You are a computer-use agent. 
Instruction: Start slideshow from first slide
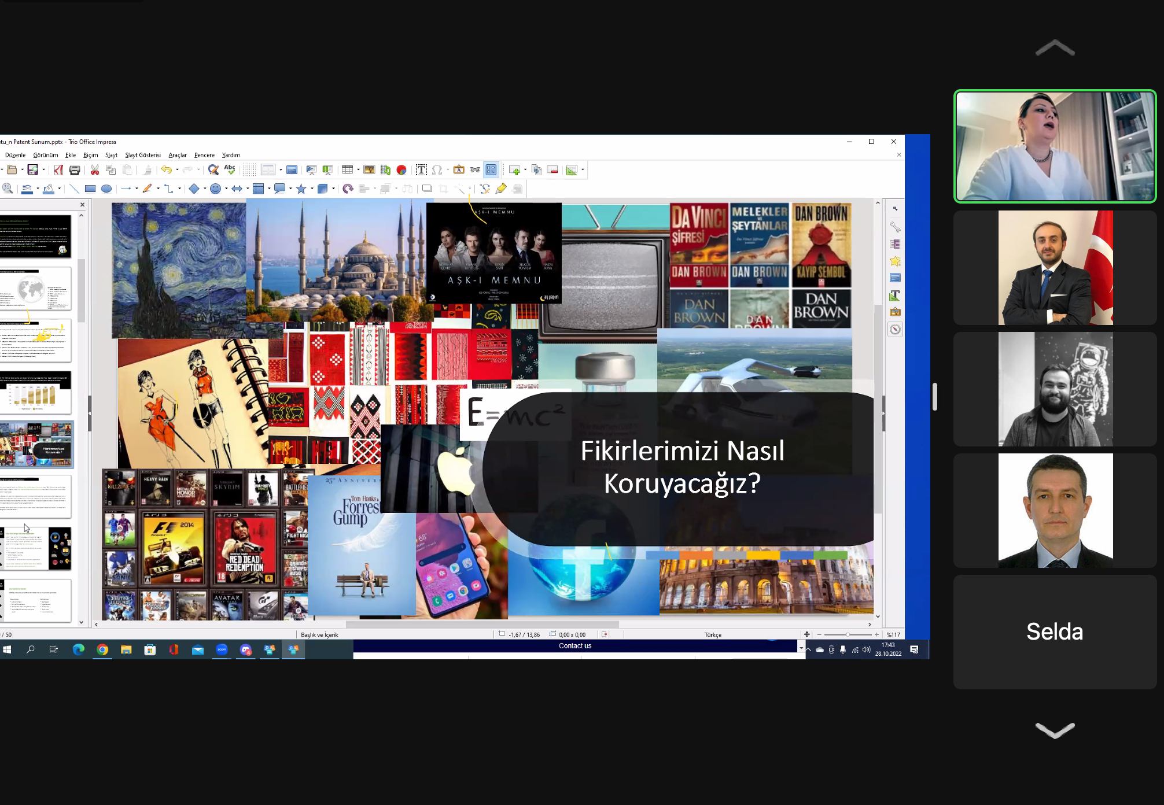click(x=311, y=170)
